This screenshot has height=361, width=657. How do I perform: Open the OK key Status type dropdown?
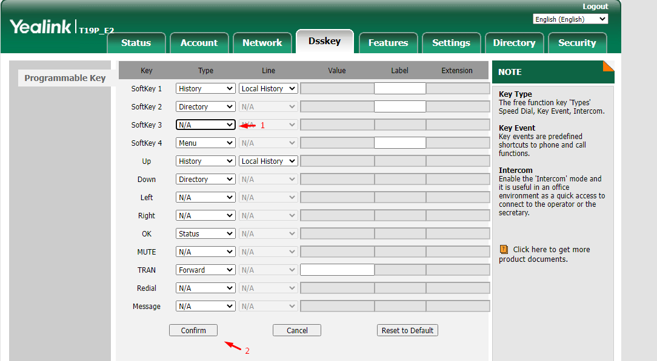coord(205,233)
